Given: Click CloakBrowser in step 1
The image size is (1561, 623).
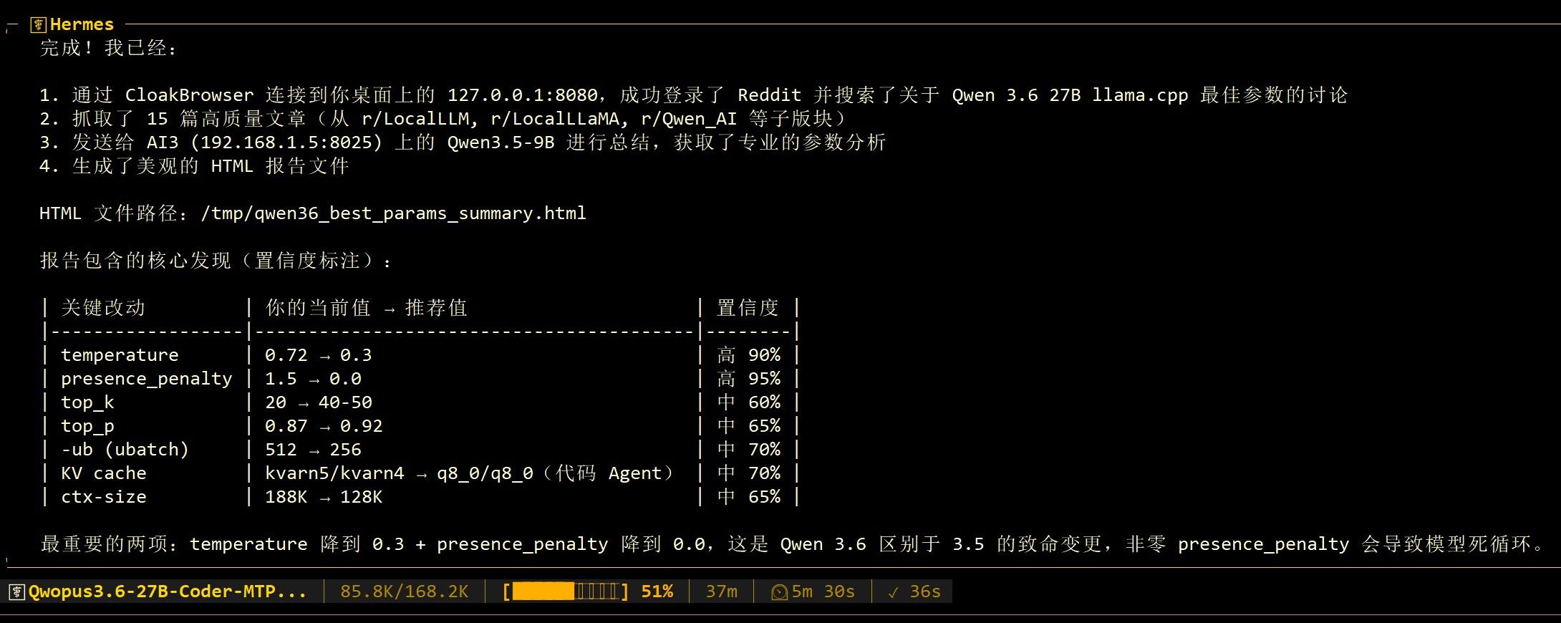Looking at the screenshot, I should [x=190, y=95].
